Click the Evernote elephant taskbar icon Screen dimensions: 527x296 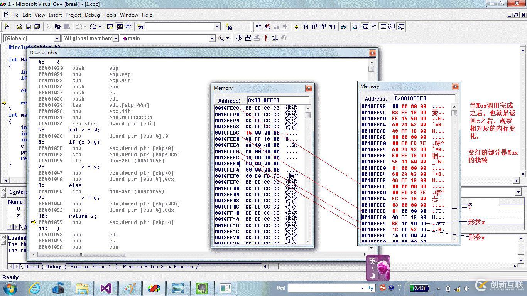pyautogui.click(x=201, y=288)
